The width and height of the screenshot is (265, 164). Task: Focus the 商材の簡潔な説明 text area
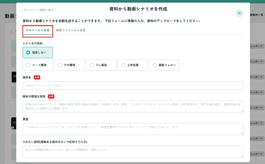tap(133, 106)
